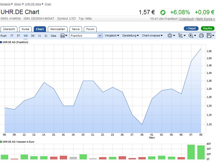The width and height of the screenshot is (216, 163).
Task: Click the + Depot button
Action: (x=191, y=29)
